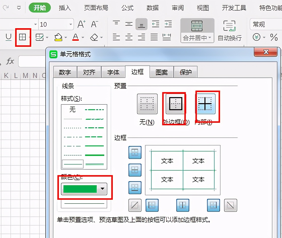Toggle the bottom border button
The width and height of the screenshot is (282, 238).
coord(135,188)
